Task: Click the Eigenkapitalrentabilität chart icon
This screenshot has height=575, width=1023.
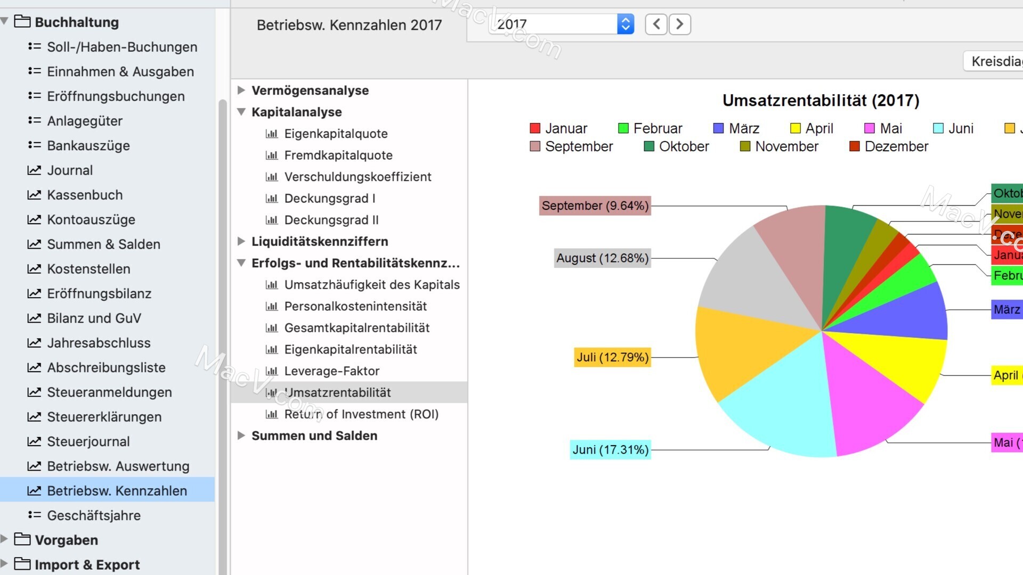Action: 271,350
